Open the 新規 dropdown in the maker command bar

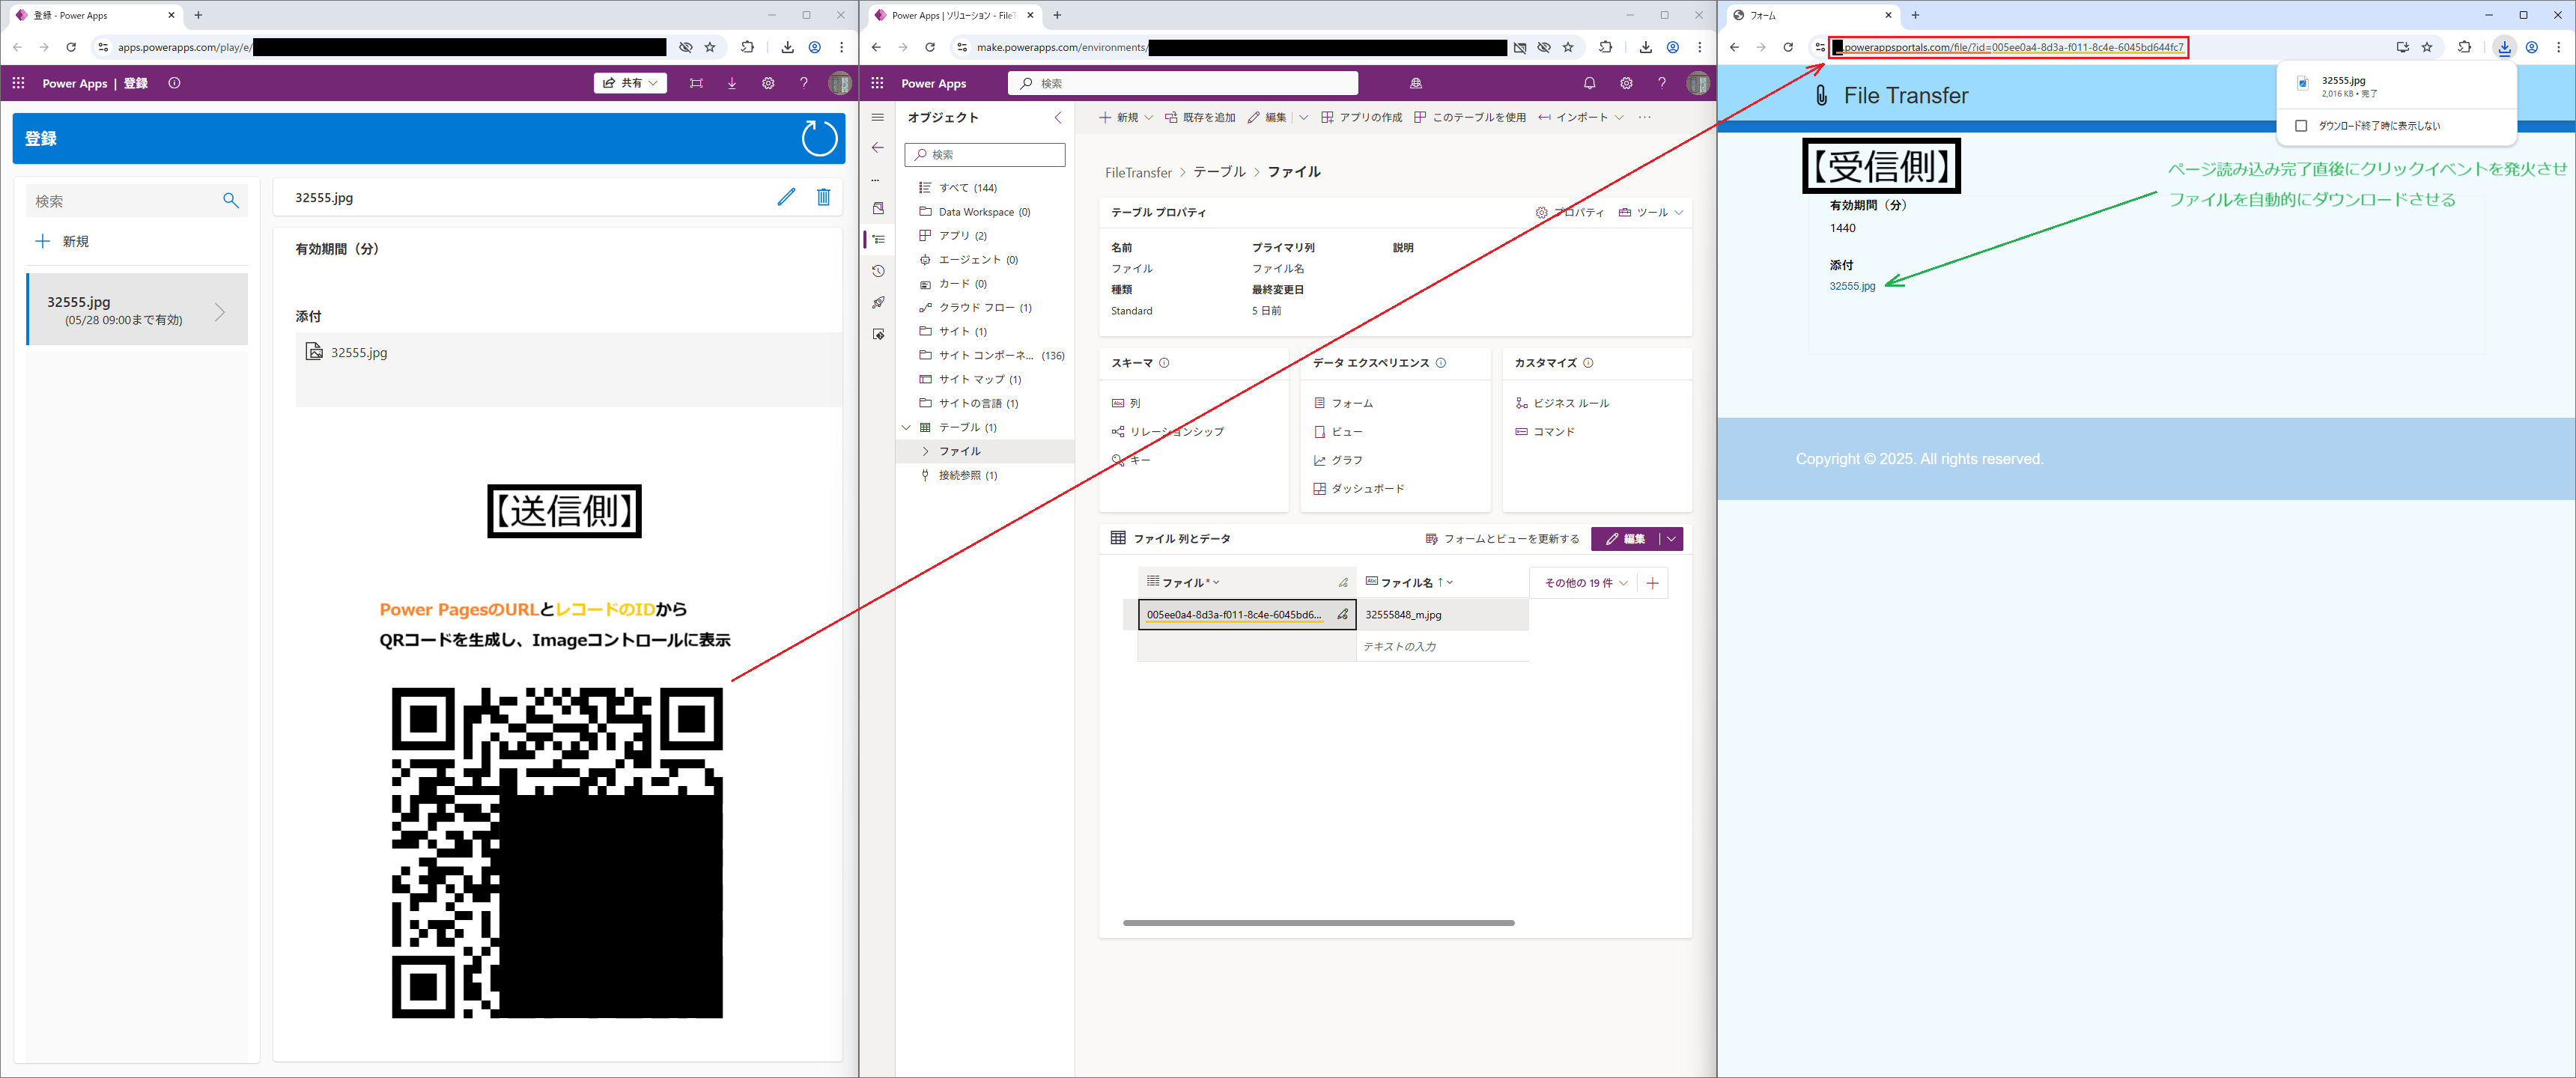tap(1125, 117)
